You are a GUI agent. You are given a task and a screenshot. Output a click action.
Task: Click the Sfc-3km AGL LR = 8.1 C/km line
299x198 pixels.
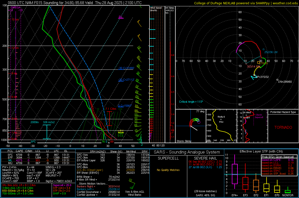(x=19, y=185)
